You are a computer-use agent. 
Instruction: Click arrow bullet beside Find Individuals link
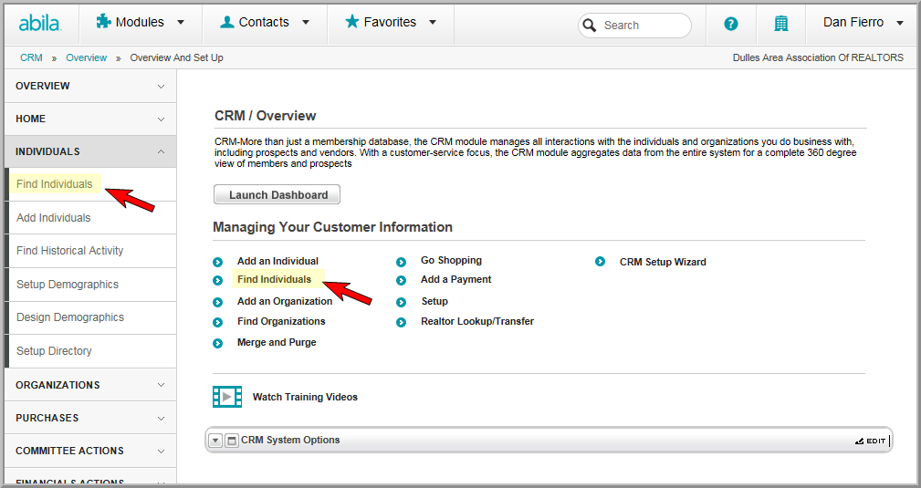pyautogui.click(x=218, y=281)
